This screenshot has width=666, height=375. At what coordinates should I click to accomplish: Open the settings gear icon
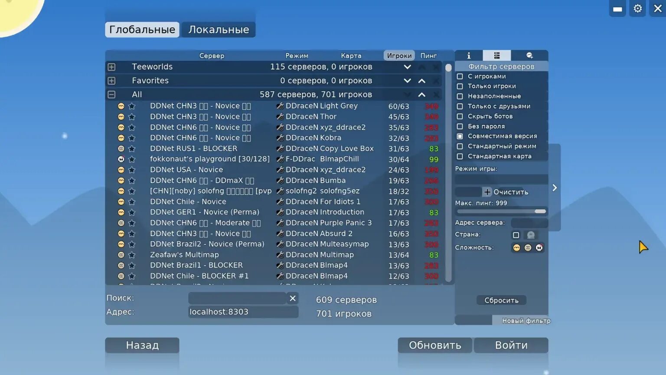637,9
